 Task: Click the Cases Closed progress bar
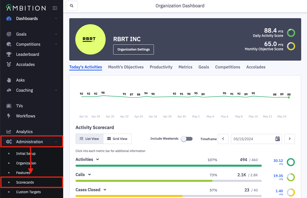pos(168,196)
